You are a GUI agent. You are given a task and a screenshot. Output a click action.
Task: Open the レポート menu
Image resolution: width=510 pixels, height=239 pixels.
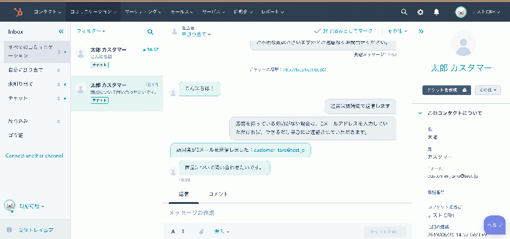coord(272,12)
